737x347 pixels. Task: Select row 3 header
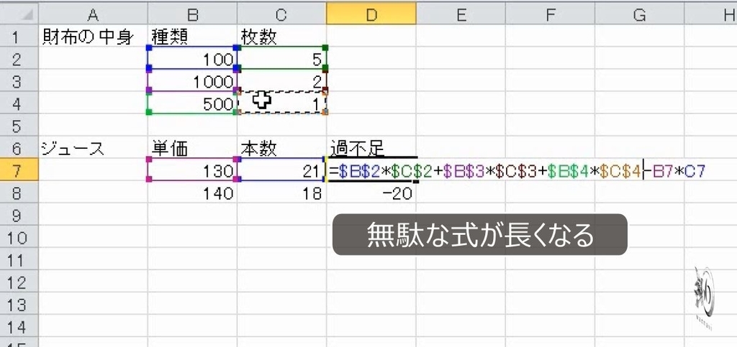point(19,82)
